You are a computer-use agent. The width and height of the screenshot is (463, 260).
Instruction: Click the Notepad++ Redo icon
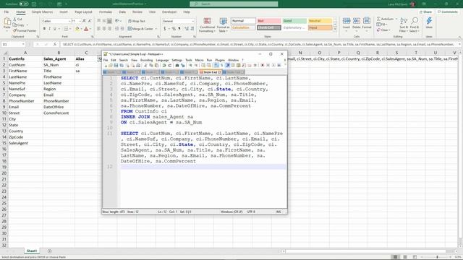[169, 66]
